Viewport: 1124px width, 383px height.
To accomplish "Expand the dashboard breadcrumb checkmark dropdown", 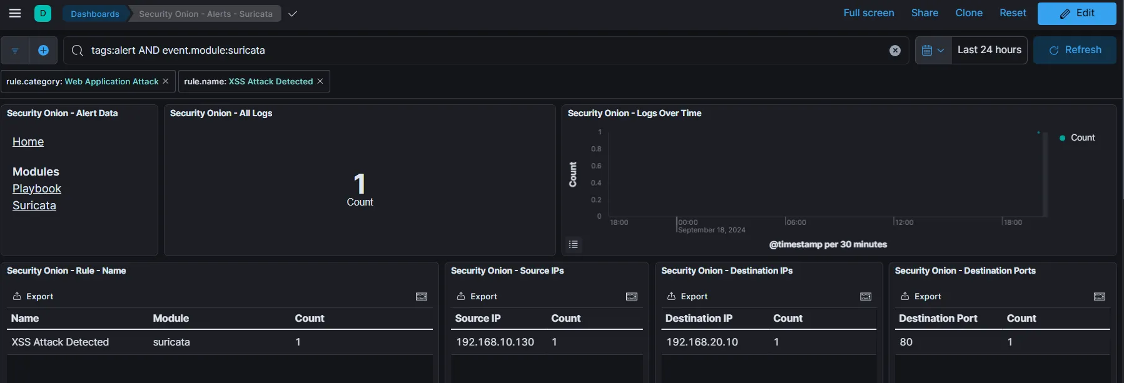I will click(x=292, y=14).
